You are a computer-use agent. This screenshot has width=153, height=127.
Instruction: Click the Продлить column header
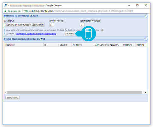coord(128,45)
